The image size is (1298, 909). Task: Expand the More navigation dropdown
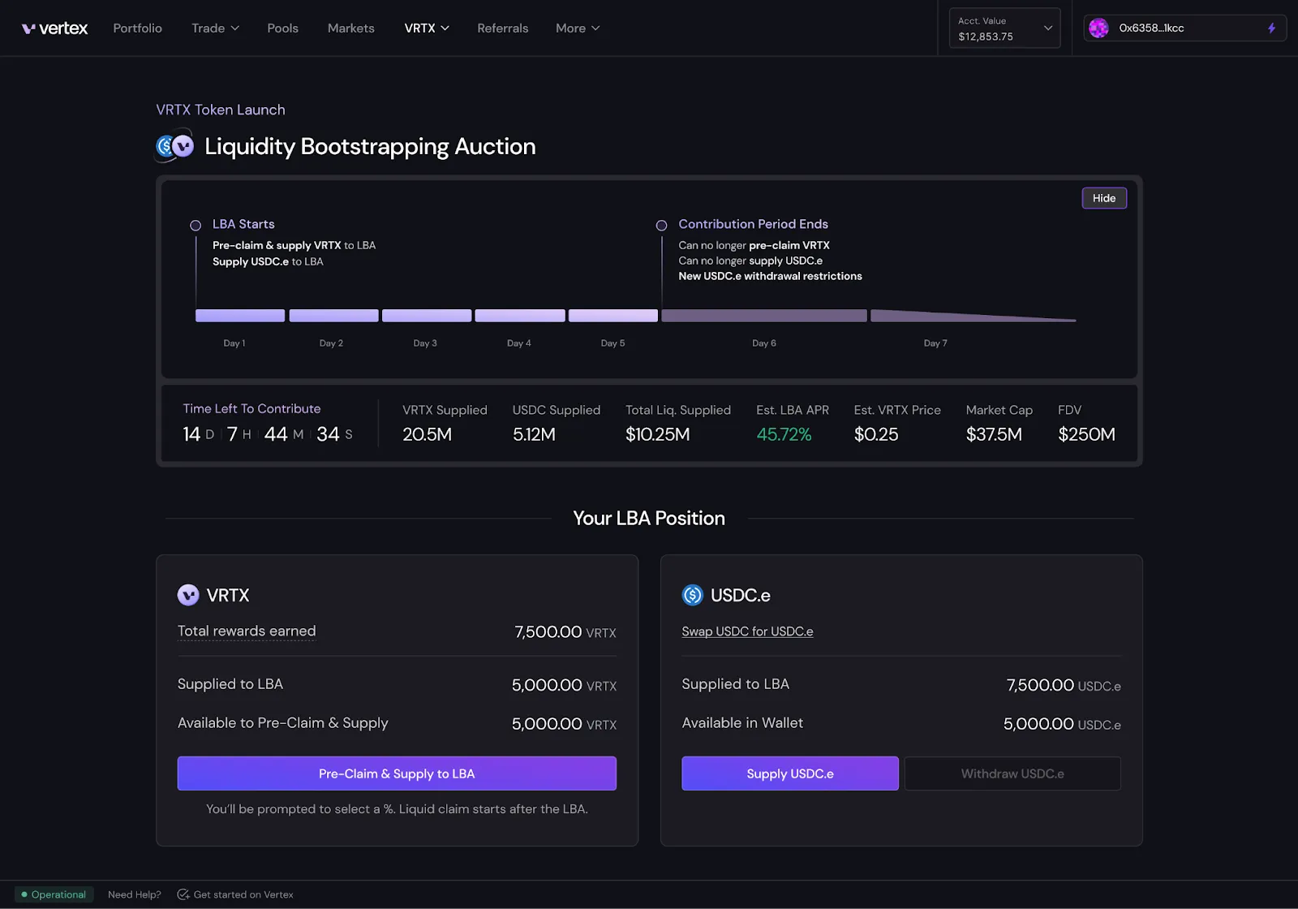[576, 28]
